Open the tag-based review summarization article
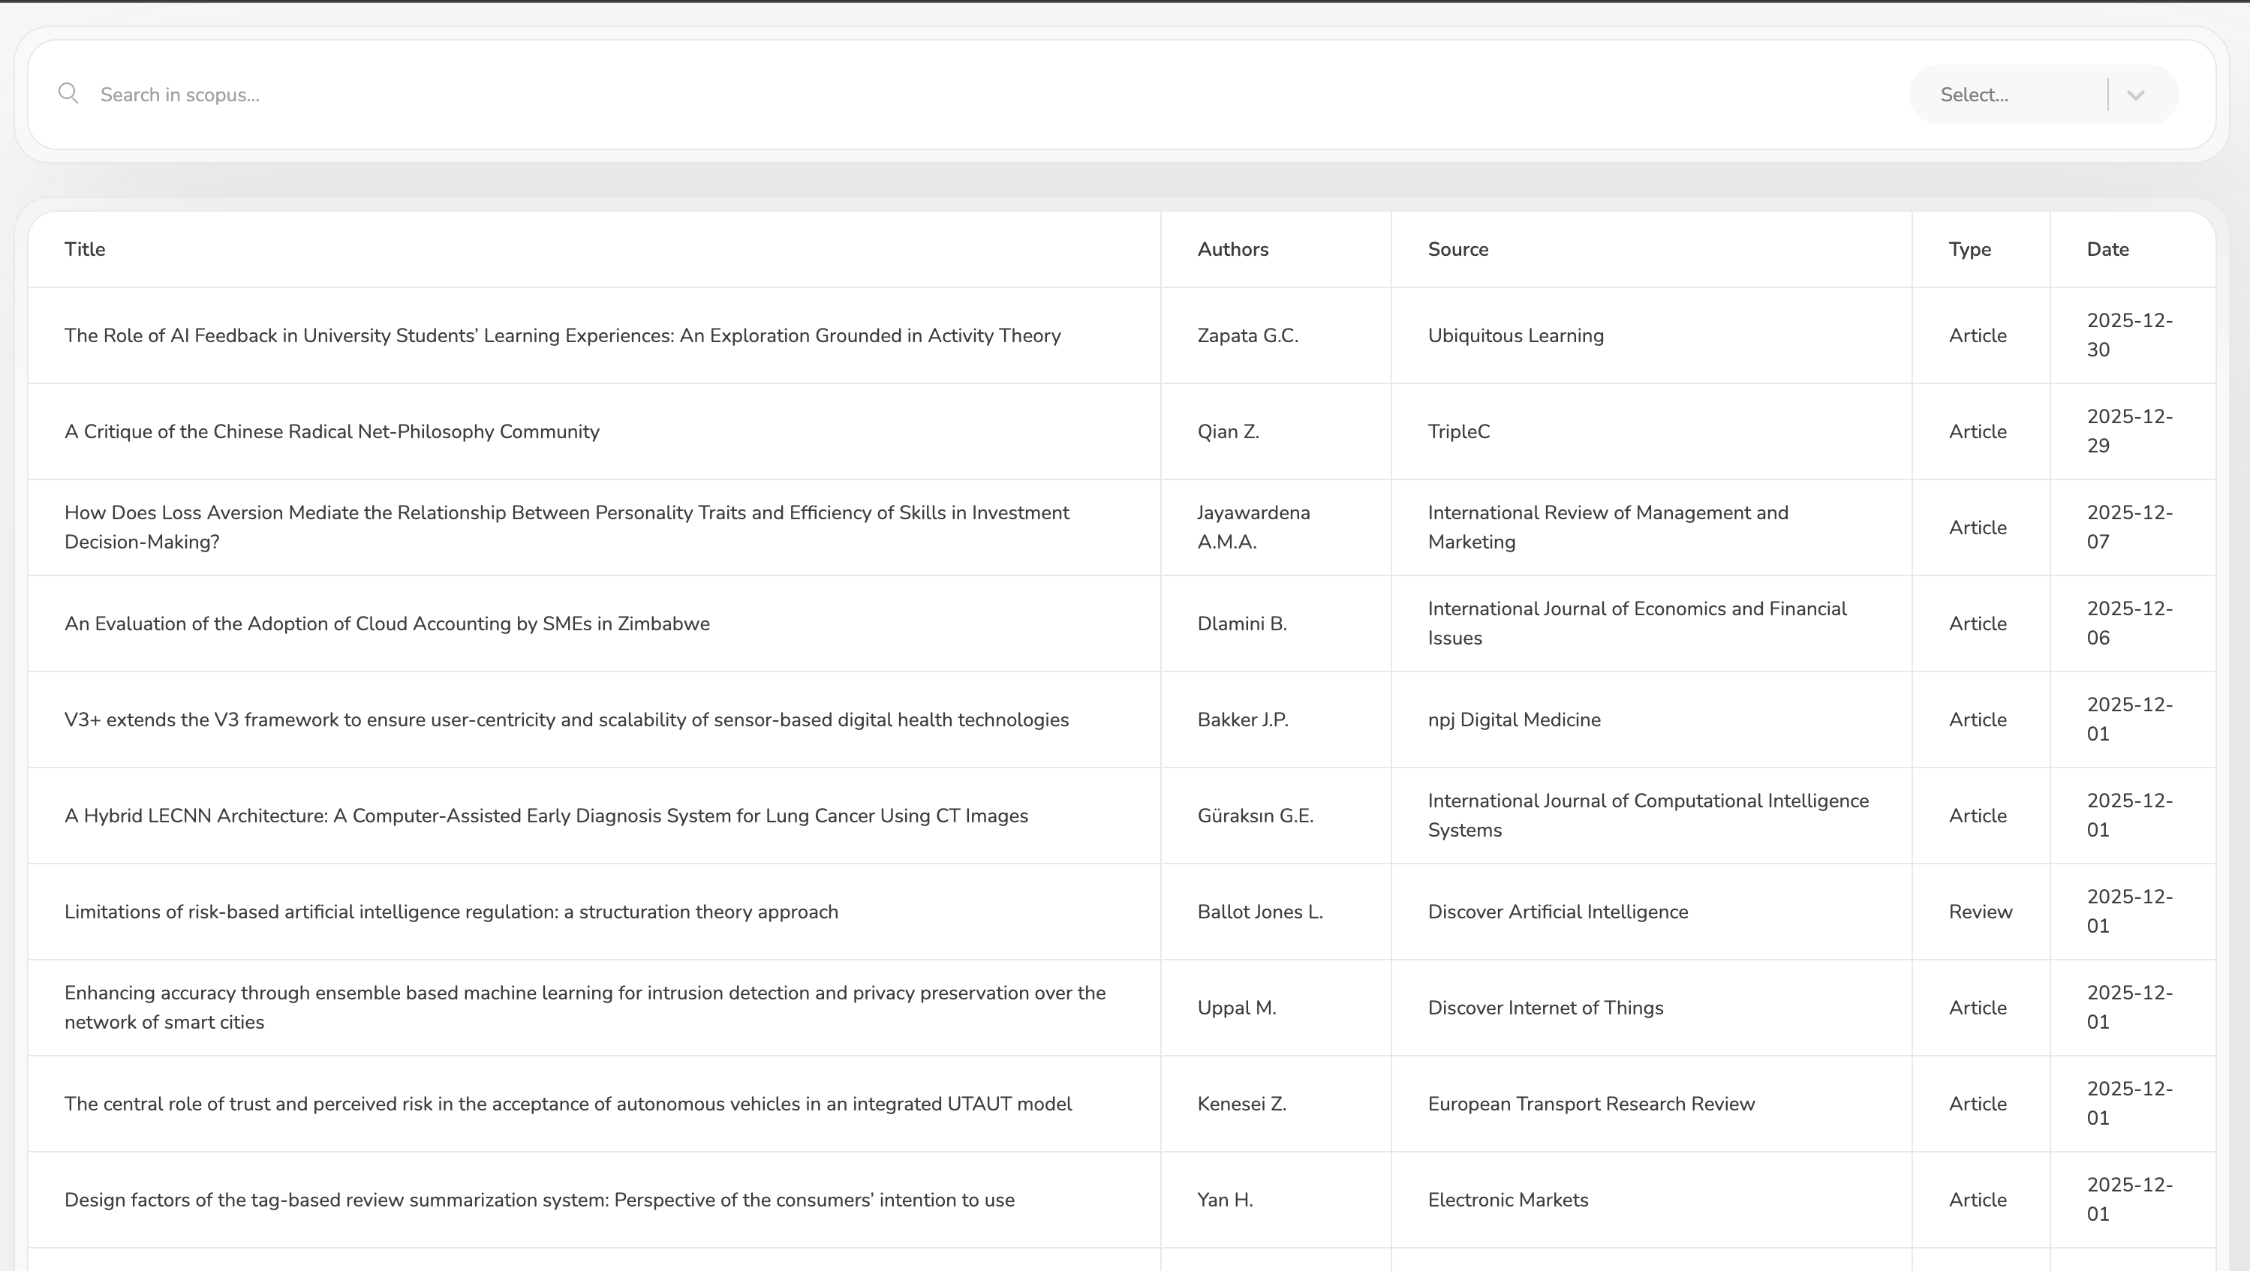 coord(539,1200)
